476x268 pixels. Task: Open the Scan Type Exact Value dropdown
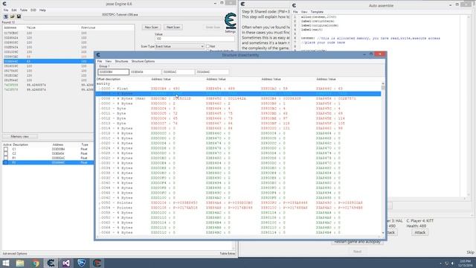[179, 46]
